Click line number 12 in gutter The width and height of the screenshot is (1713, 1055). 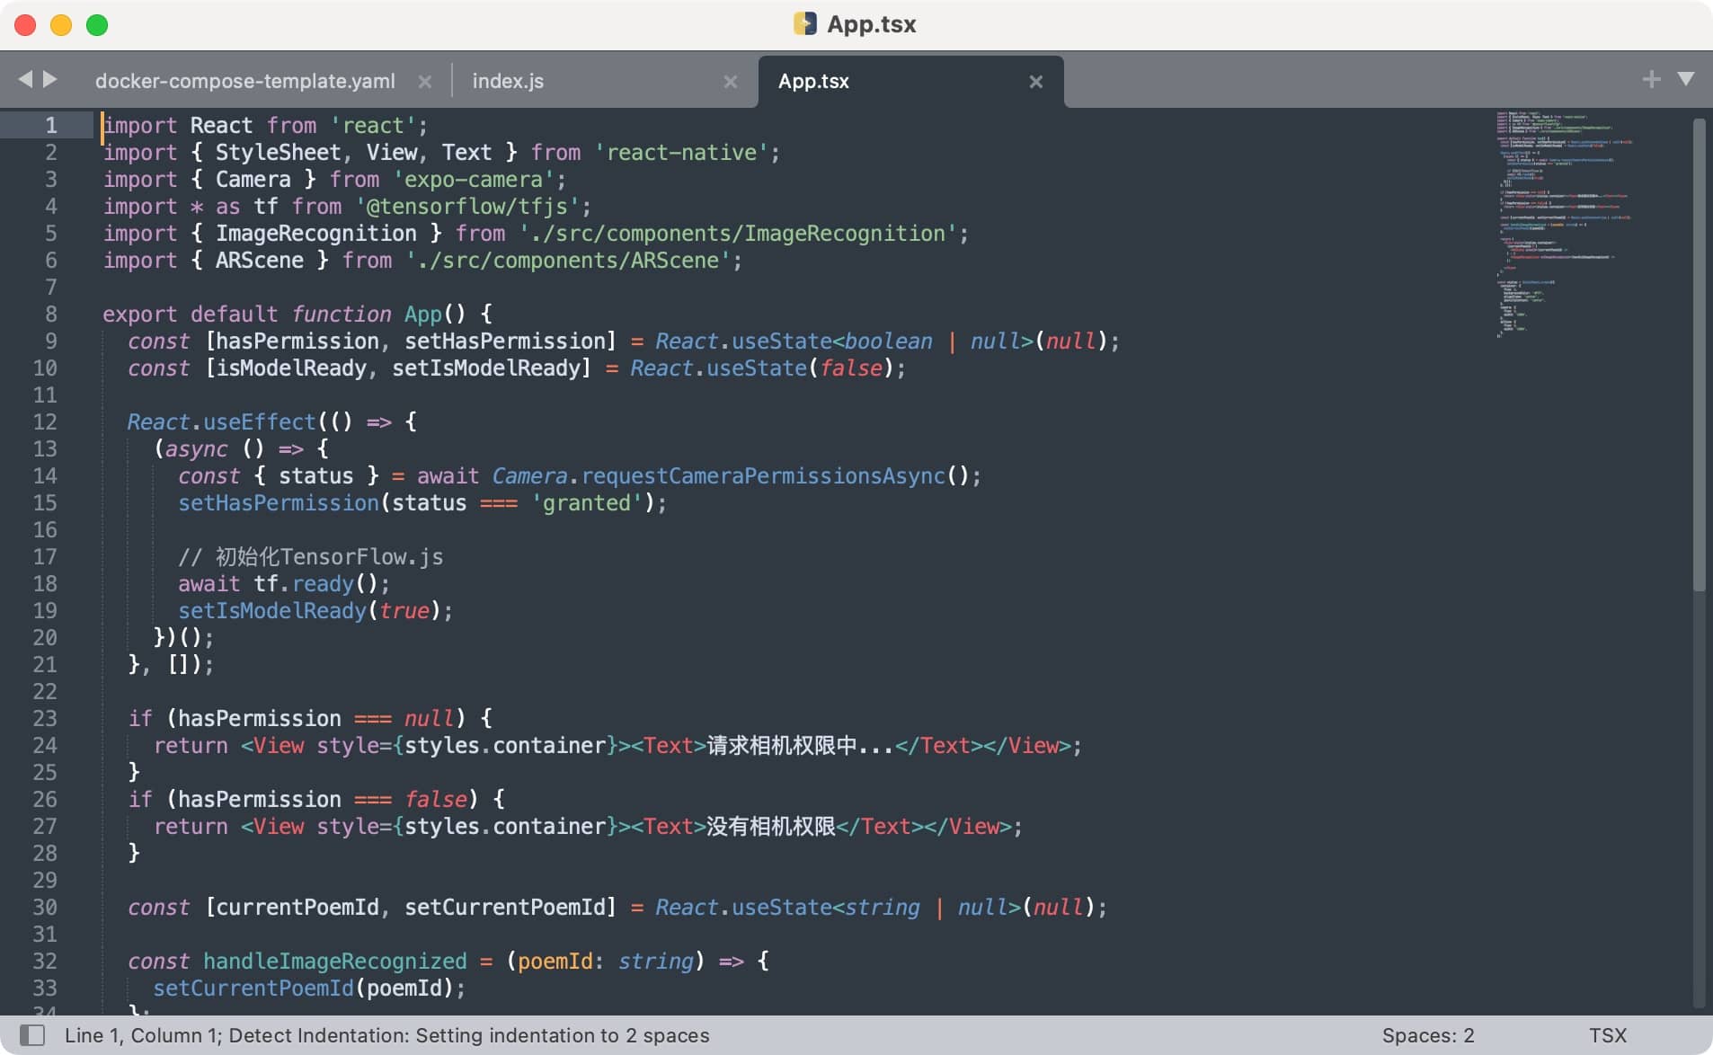45,422
